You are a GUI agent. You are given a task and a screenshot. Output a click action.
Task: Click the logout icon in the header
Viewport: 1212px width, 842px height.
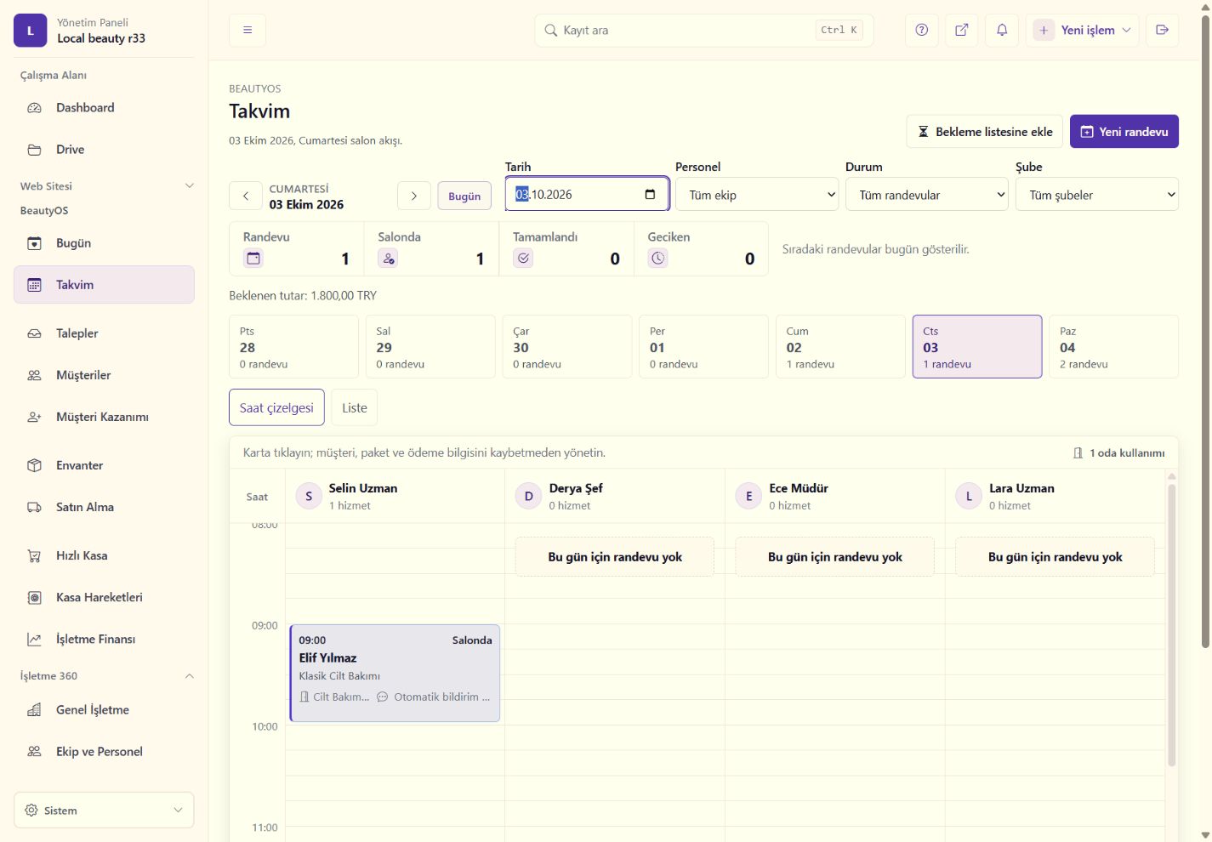[1162, 30]
